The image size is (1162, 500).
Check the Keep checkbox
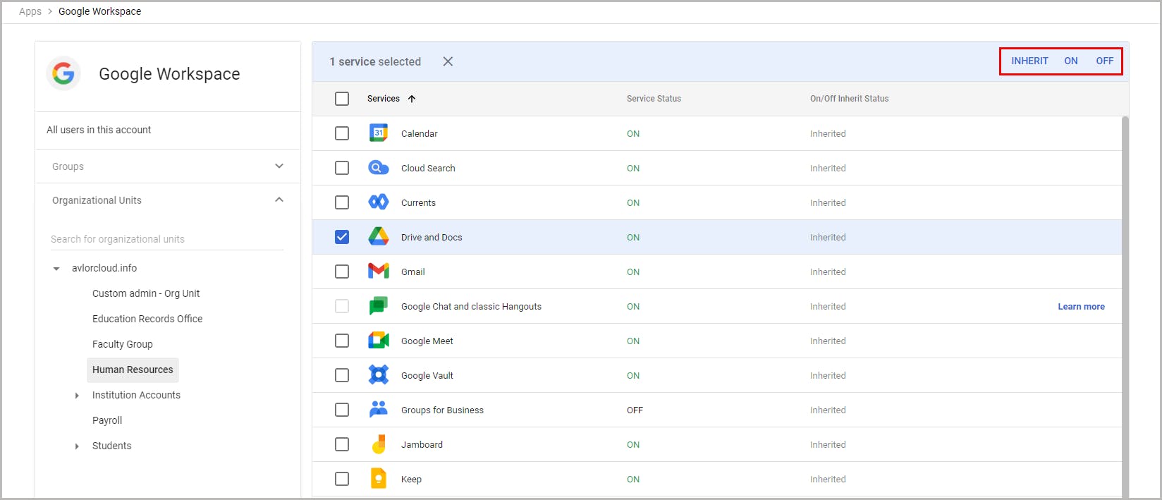pyautogui.click(x=342, y=479)
